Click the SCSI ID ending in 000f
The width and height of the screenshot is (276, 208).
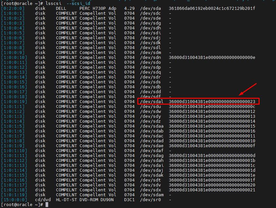click(212, 146)
